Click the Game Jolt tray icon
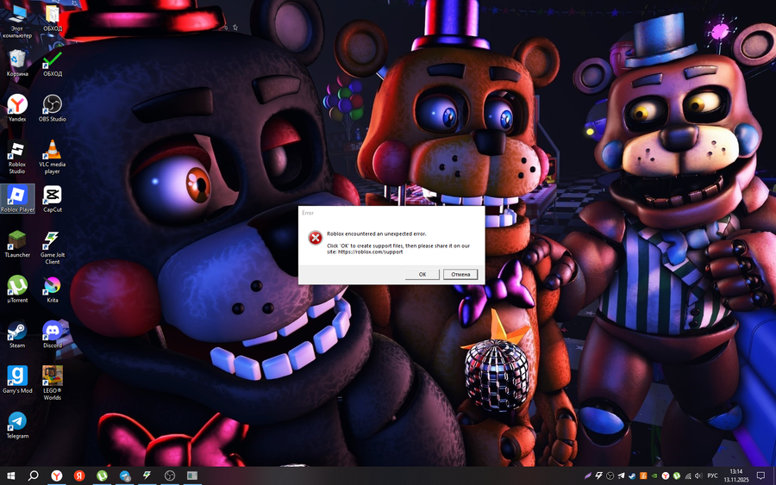The width and height of the screenshot is (776, 485). coord(599,476)
